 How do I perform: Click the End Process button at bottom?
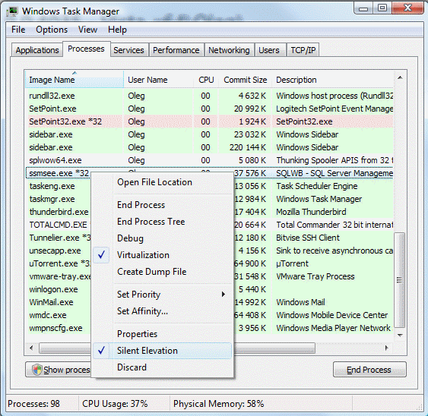tap(369, 370)
